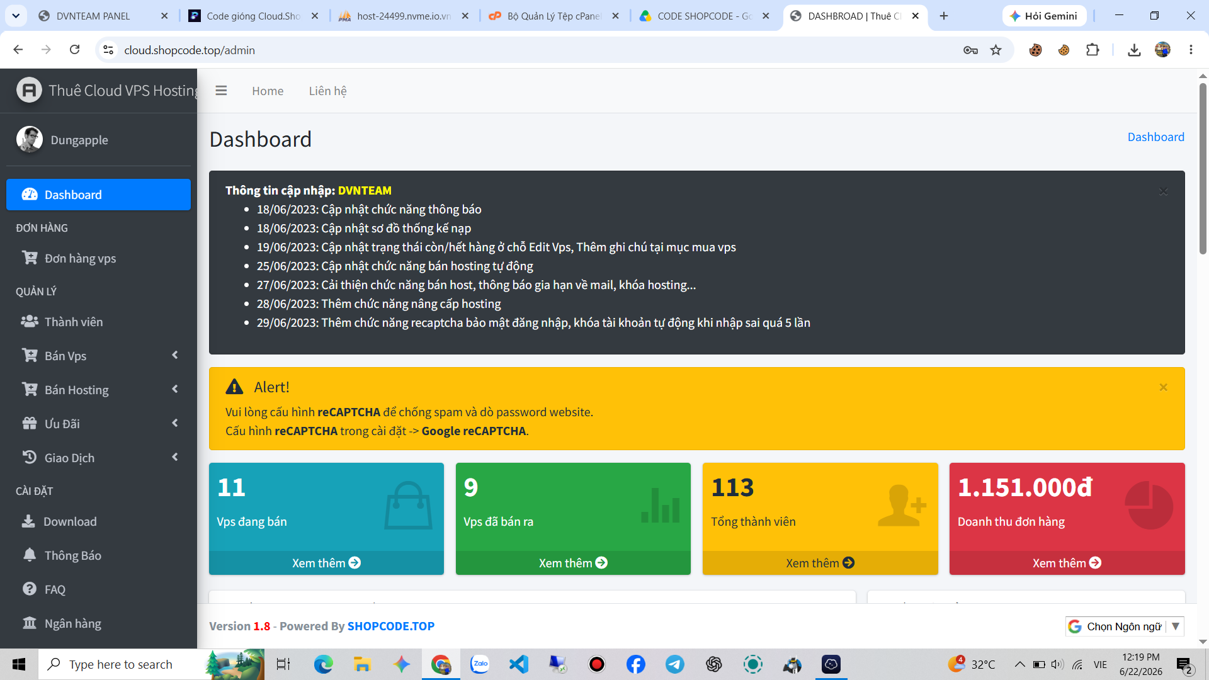Click the Thuê Cloud VPS Hosting brand logo
This screenshot has width=1209, height=680.
[29, 90]
